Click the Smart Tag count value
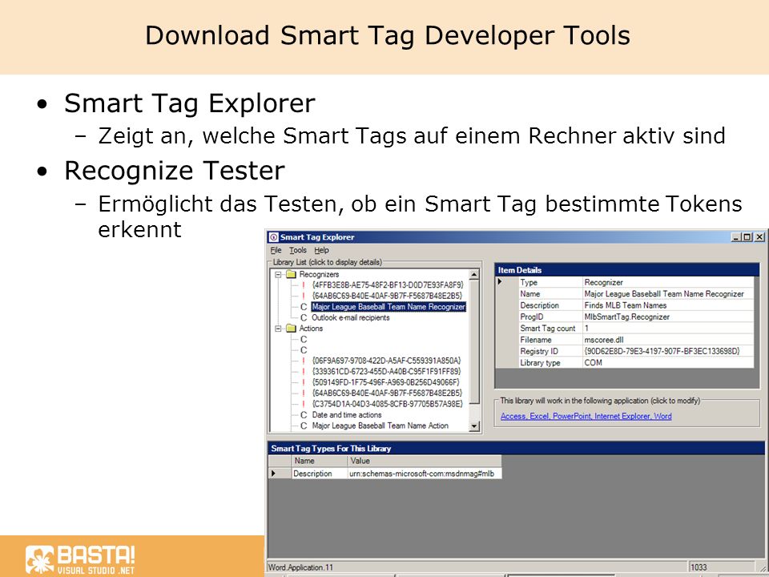Image resolution: width=769 pixels, height=577 pixels. [668, 329]
